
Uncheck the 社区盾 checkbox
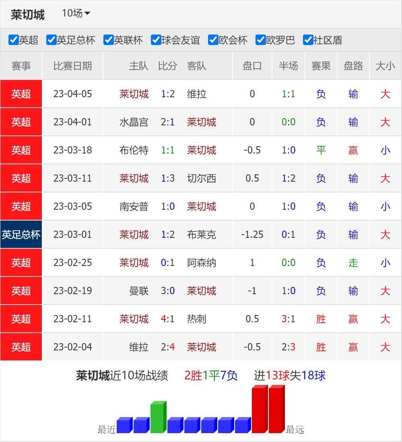point(309,40)
